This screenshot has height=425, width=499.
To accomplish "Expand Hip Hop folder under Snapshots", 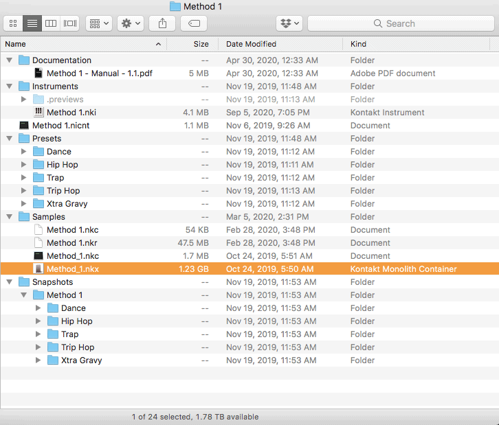I will click(38, 321).
